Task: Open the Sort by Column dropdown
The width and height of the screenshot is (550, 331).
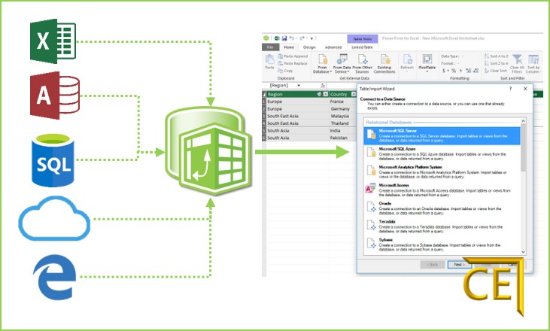Action: click(x=533, y=64)
